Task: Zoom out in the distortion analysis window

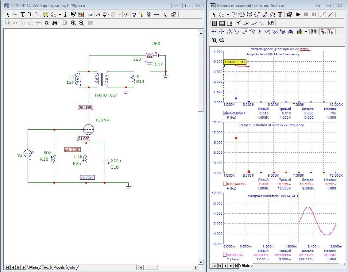Action: [x=222, y=40]
